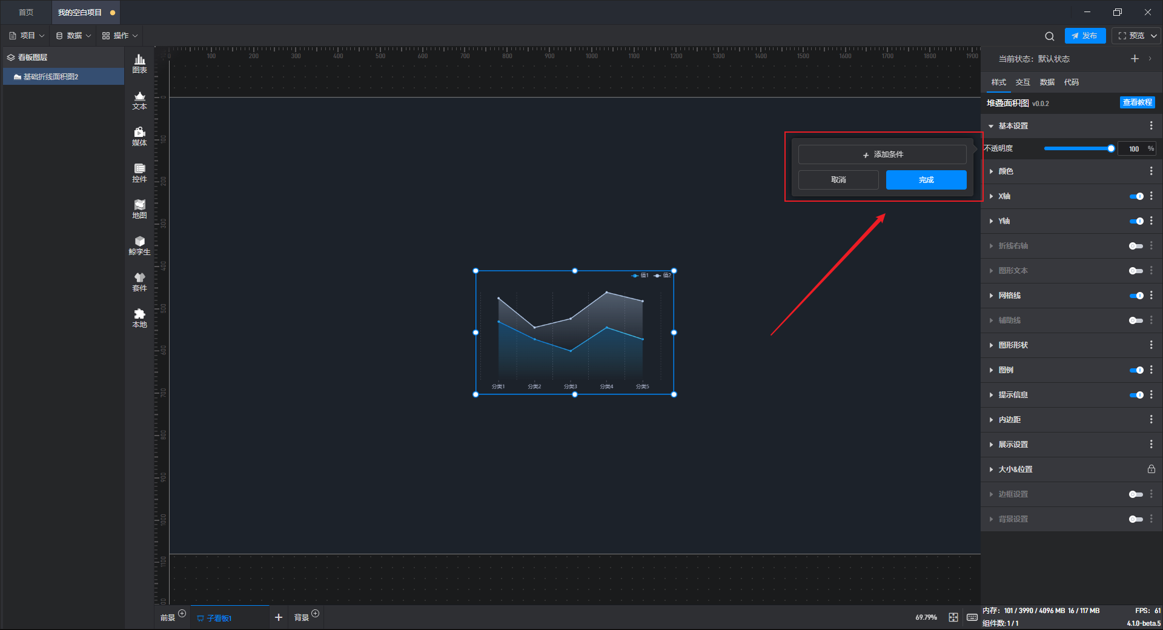The height and width of the screenshot is (630, 1163).
Task: Click the 查看教程 button
Action: [x=1137, y=102]
